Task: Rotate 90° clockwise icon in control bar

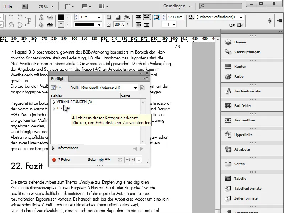Action: [11, 17]
